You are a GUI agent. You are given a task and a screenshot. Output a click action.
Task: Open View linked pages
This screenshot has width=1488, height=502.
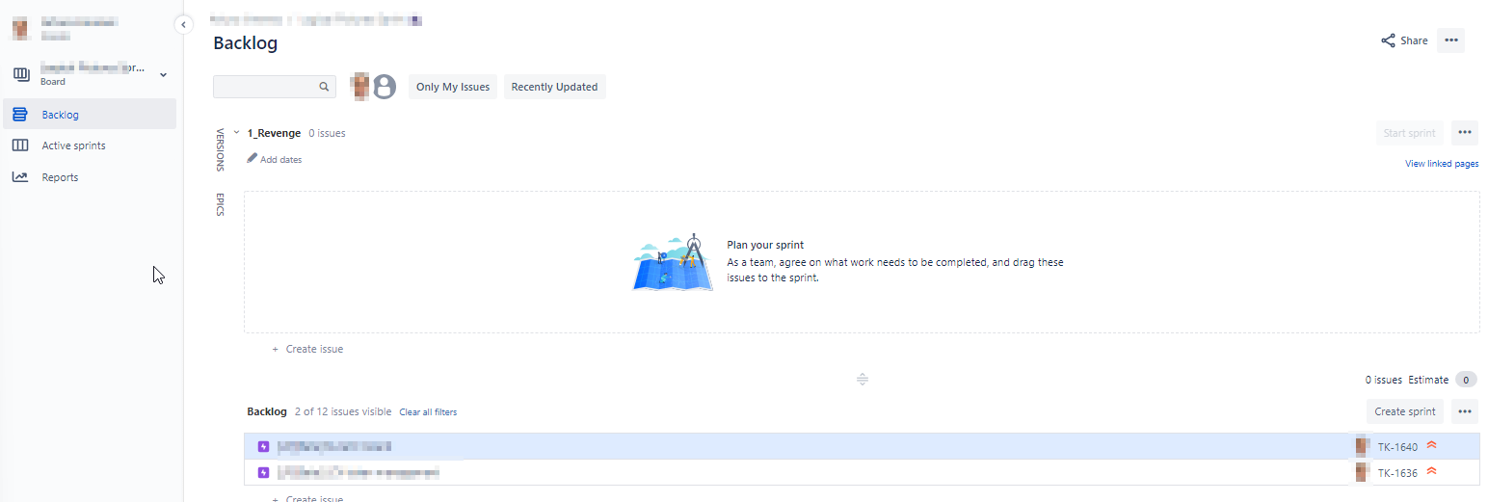click(x=1442, y=164)
